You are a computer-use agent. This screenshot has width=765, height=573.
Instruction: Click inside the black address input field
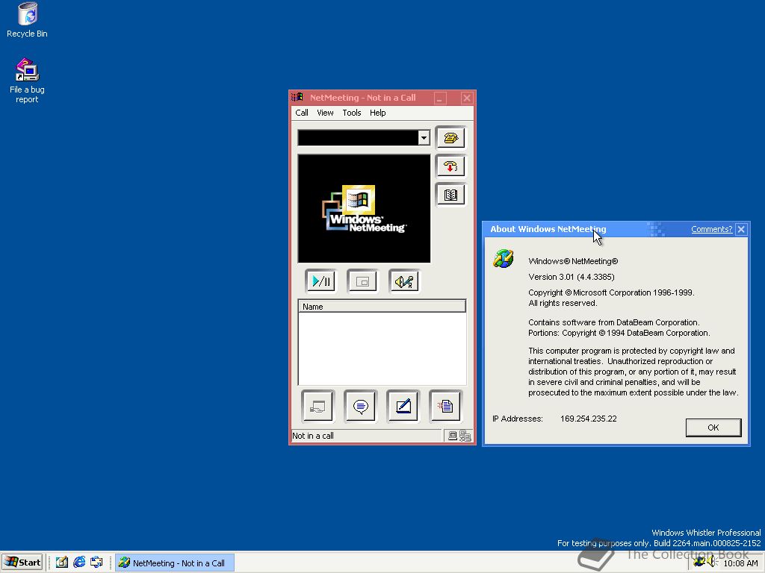358,138
